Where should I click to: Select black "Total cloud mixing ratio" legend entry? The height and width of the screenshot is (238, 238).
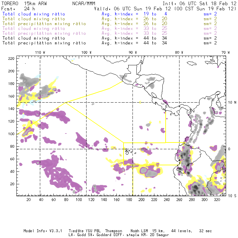(34, 38)
